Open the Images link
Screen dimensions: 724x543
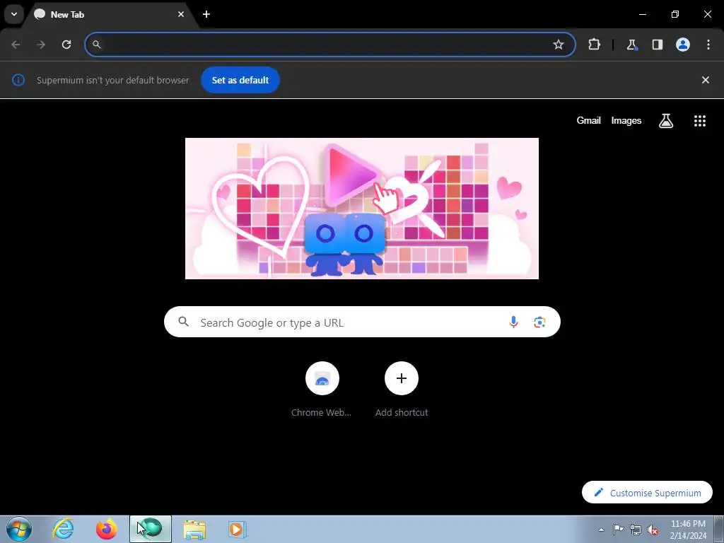point(626,120)
